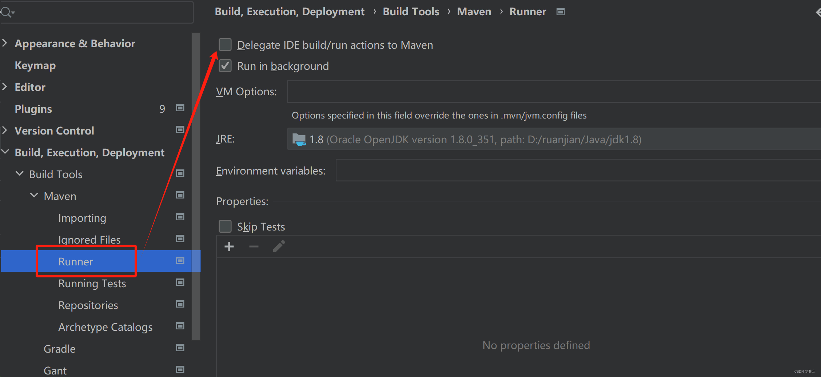
Task: Click the project icon after the Runner breadcrumb
Action: [561, 12]
